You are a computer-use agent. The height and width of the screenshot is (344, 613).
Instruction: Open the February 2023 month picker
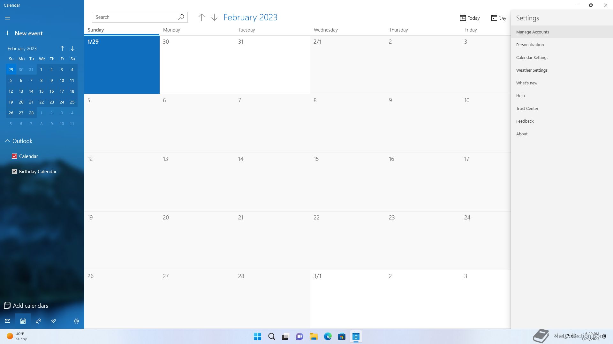pos(250,17)
